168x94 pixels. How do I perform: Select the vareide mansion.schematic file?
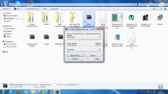132,40
